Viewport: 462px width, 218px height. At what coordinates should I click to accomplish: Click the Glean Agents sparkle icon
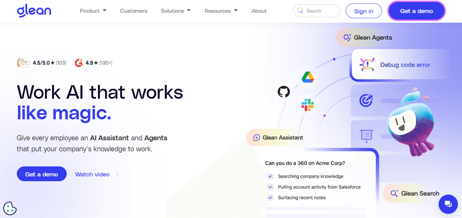[347, 37]
